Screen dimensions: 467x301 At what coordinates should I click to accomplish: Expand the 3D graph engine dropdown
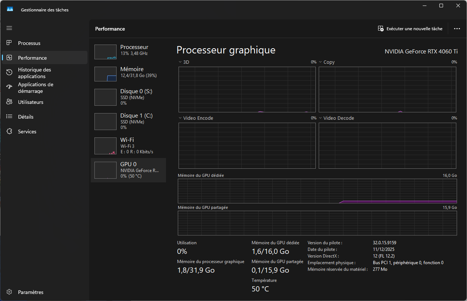pyautogui.click(x=180, y=62)
